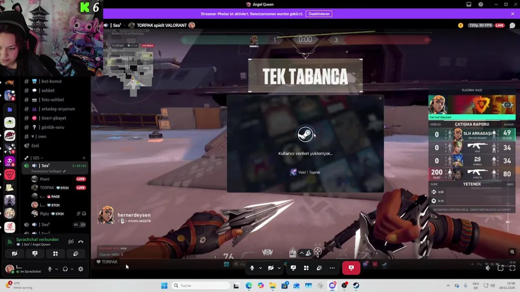
Task: Open the blue folder in the server list
Action: [x=10, y=109]
